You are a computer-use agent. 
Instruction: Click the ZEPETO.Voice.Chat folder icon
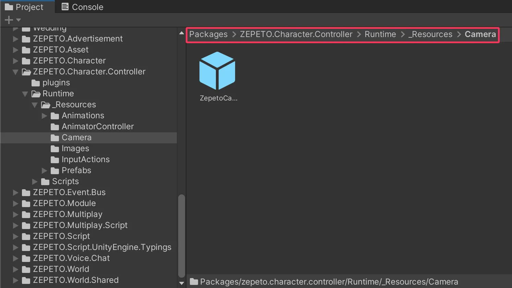[26, 259]
